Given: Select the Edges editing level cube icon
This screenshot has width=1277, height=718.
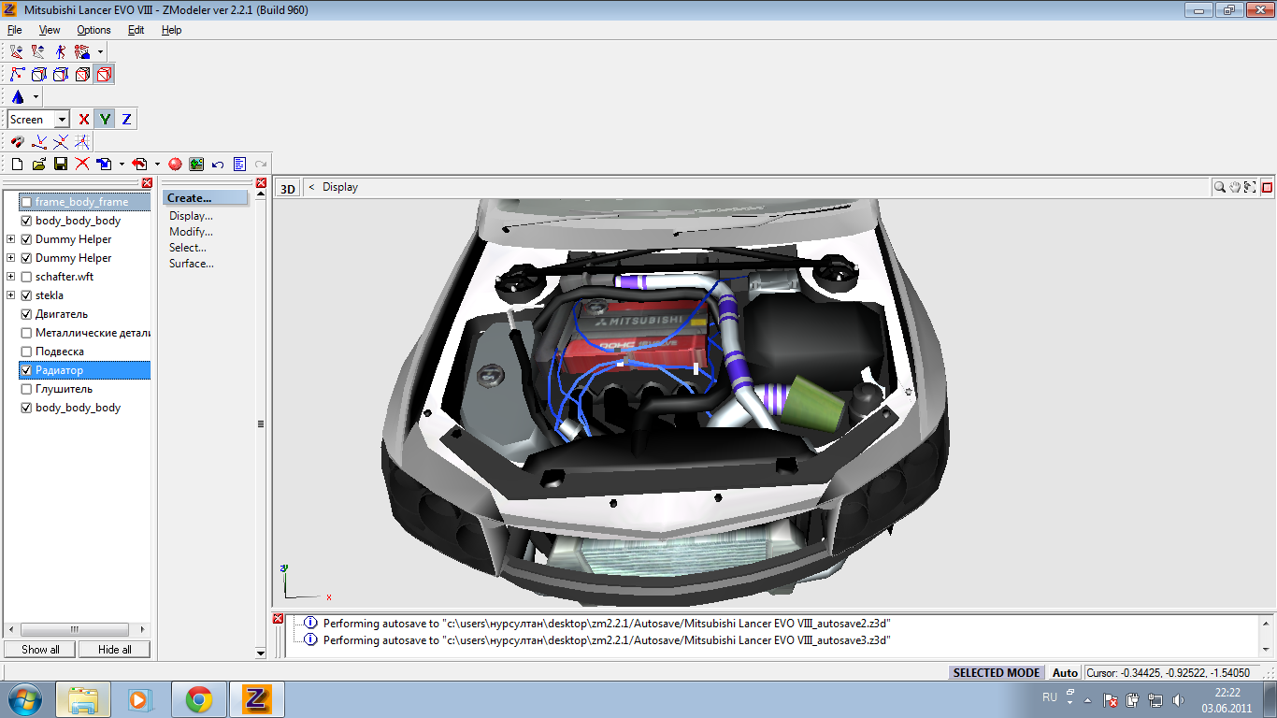Looking at the screenshot, I should point(39,74).
